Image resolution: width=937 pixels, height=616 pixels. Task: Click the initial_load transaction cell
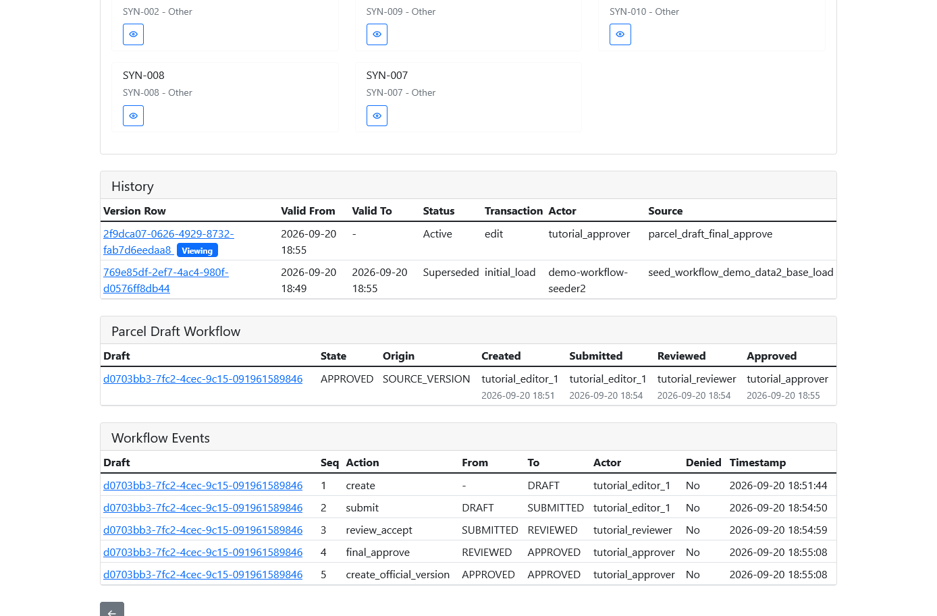(x=510, y=273)
